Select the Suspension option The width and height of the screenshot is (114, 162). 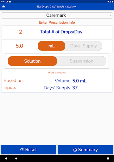[x=81, y=61]
